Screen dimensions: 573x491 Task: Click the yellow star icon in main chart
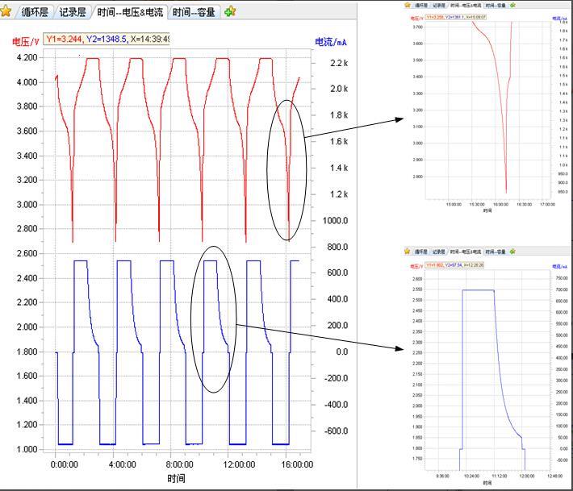(6, 12)
